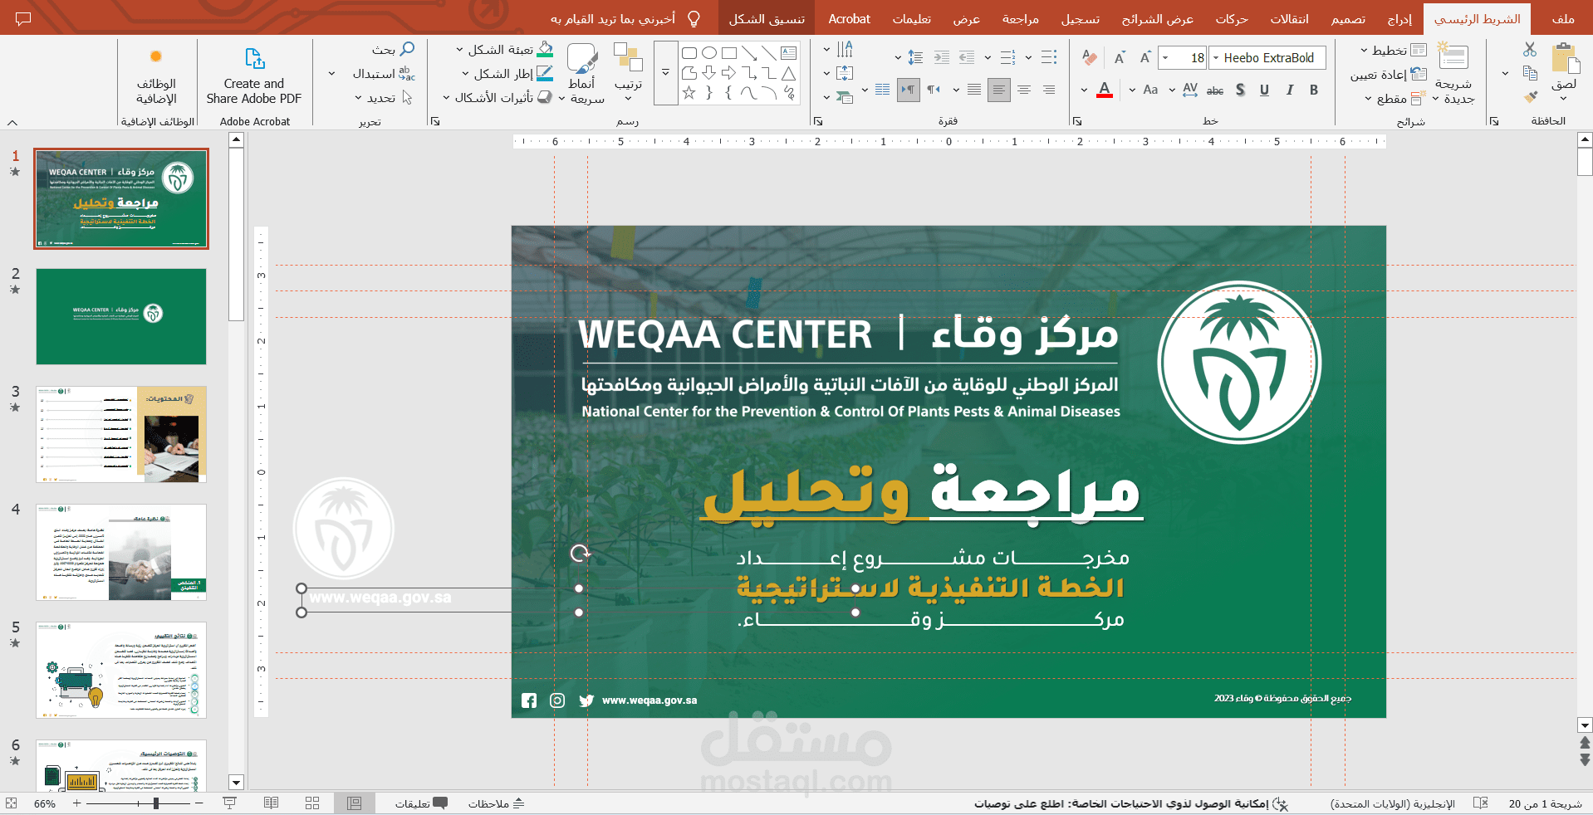Click the Arrange (ترتيب) icon
The height and width of the screenshot is (815, 1593).
pyautogui.click(x=628, y=58)
